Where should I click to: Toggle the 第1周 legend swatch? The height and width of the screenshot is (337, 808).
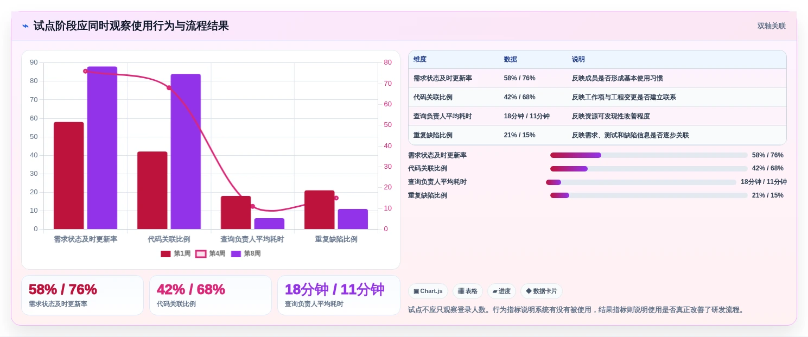click(x=166, y=253)
